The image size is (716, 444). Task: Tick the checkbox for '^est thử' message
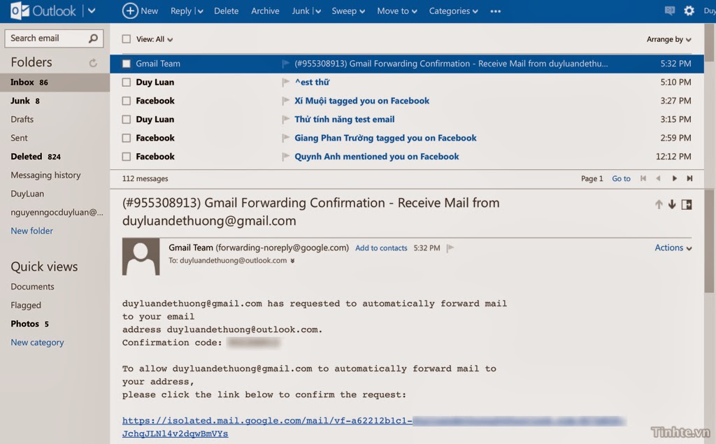(126, 83)
